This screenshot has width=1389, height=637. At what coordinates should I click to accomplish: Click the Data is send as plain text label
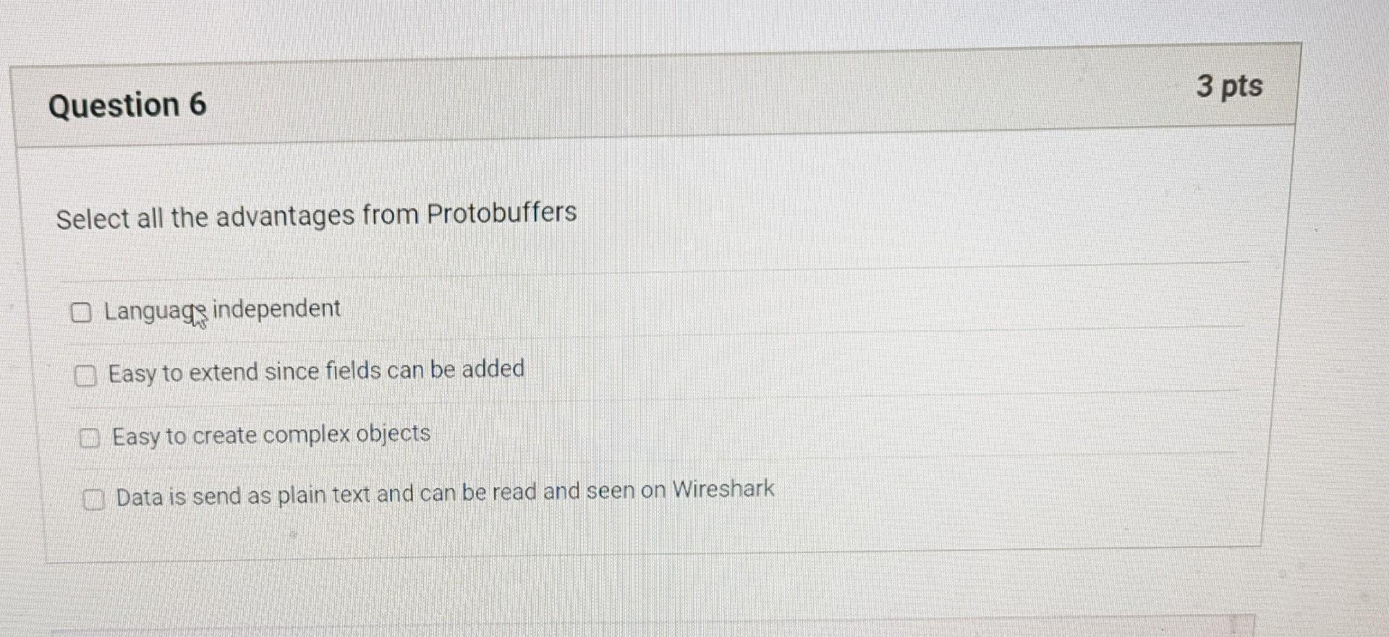click(x=445, y=493)
